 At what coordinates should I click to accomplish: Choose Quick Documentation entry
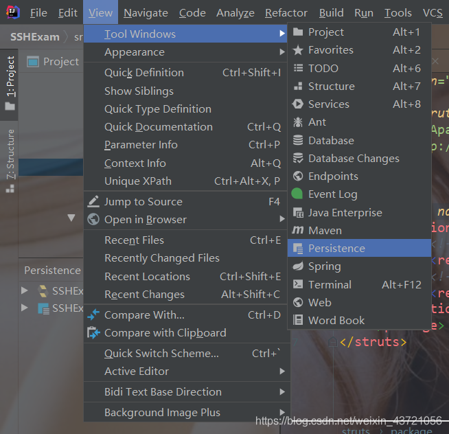[185, 127]
